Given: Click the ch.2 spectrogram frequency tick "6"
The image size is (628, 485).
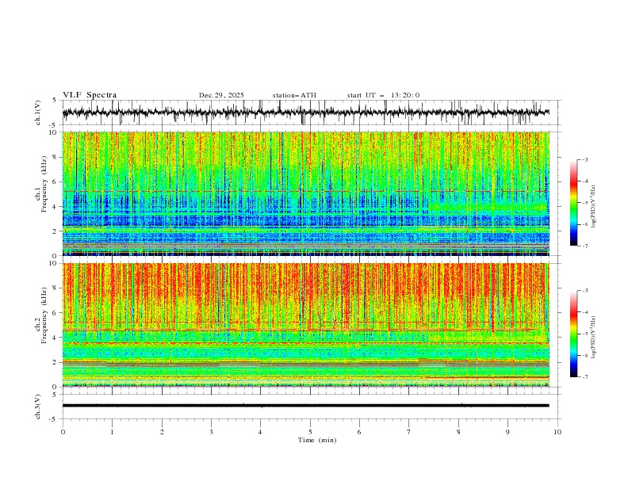Looking at the screenshot, I should point(56,313).
